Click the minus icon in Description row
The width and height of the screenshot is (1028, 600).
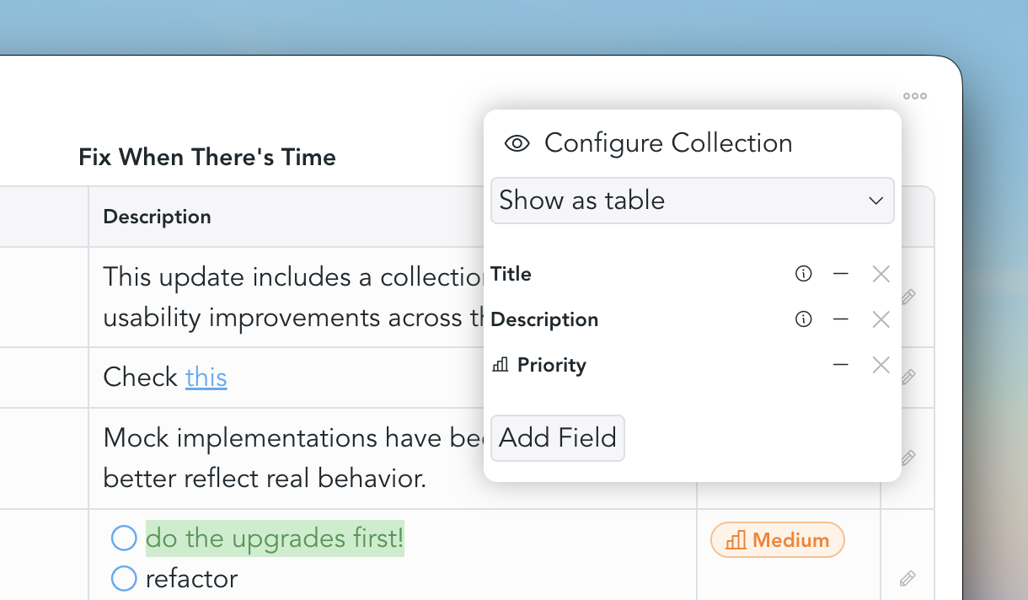tap(840, 319)
